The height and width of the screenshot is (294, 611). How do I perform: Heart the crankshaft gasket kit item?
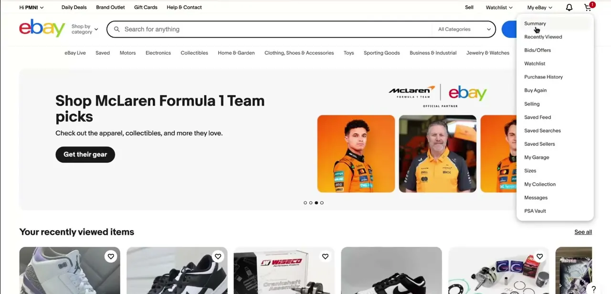[539, 257]
